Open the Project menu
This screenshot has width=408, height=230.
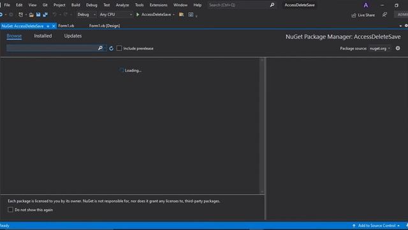pyautogui.click(x=59, y=5)
